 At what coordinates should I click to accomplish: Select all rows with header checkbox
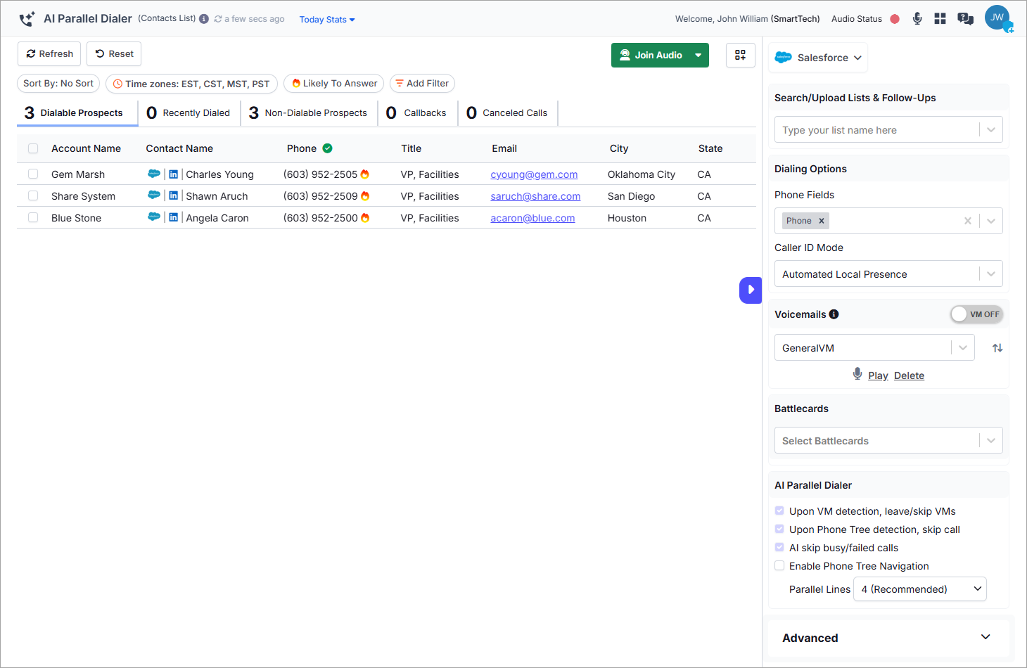click(33, 148)
